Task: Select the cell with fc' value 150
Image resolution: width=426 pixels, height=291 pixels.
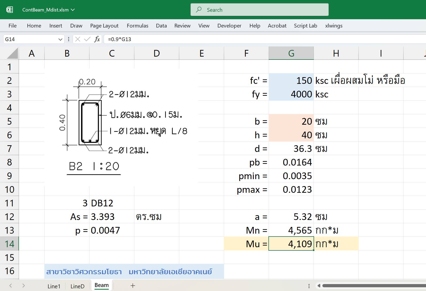Action: (291, 80)
